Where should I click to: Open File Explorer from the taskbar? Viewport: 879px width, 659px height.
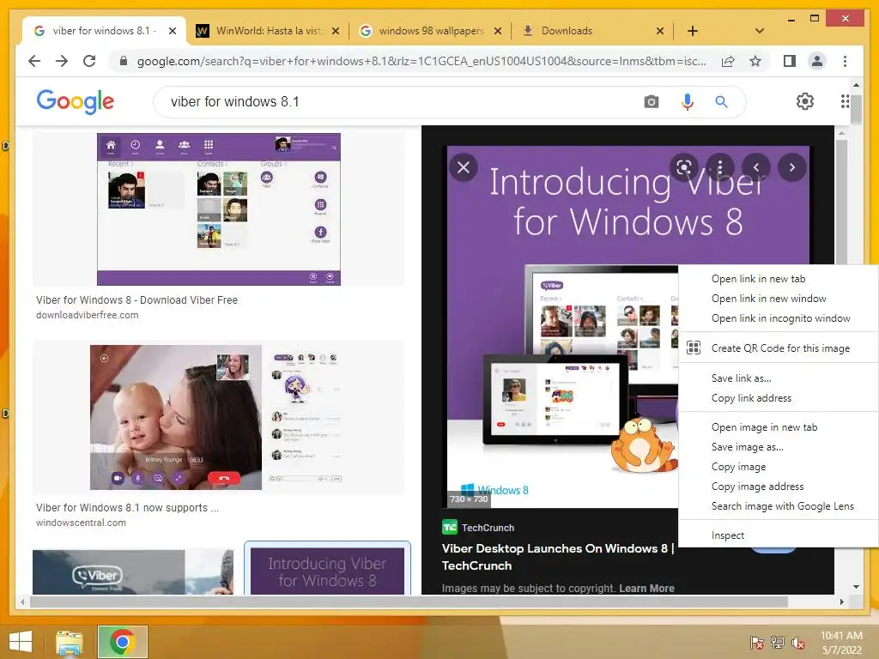(x=70, y=642)
